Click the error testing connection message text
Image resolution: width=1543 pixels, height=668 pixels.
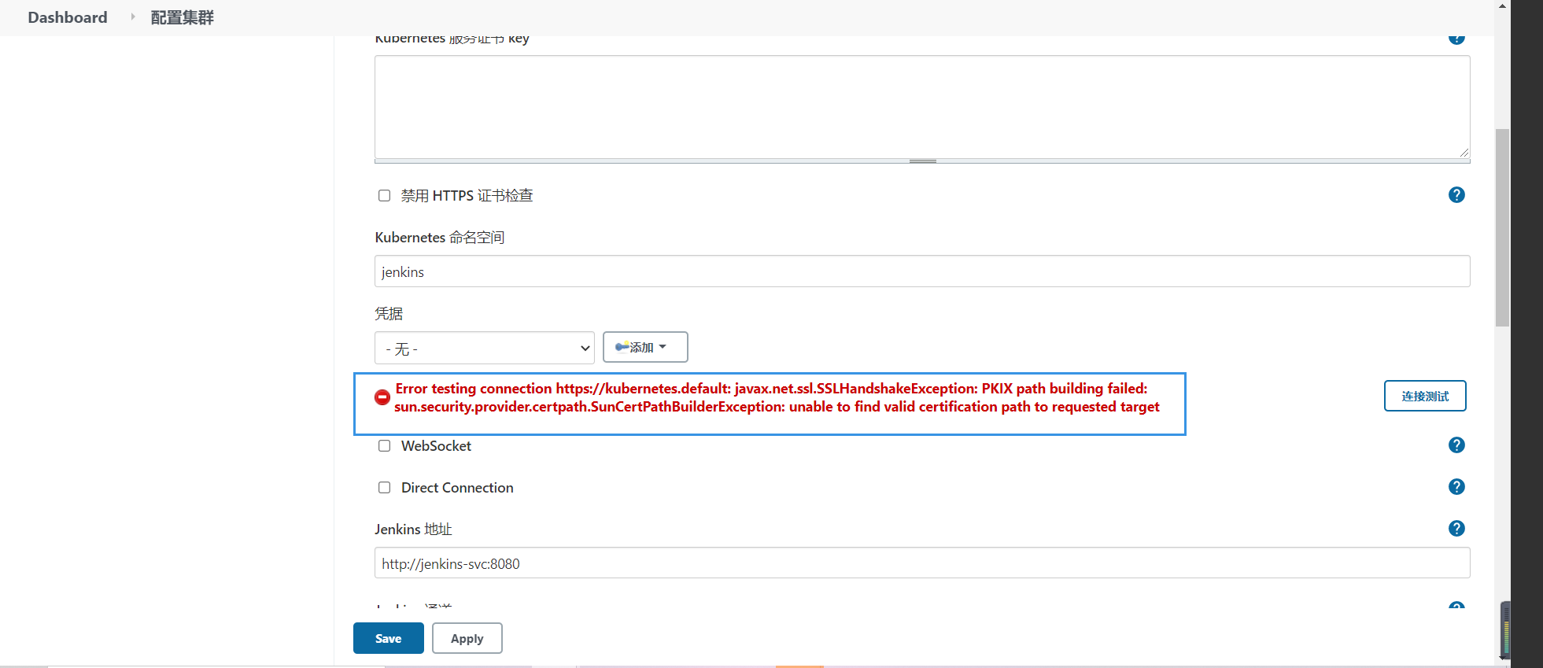click(x=777, y=397)
